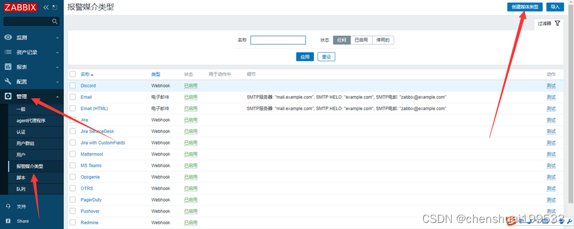
Task: Open the 认证 submenu item
Action: [x=21, y=132]
